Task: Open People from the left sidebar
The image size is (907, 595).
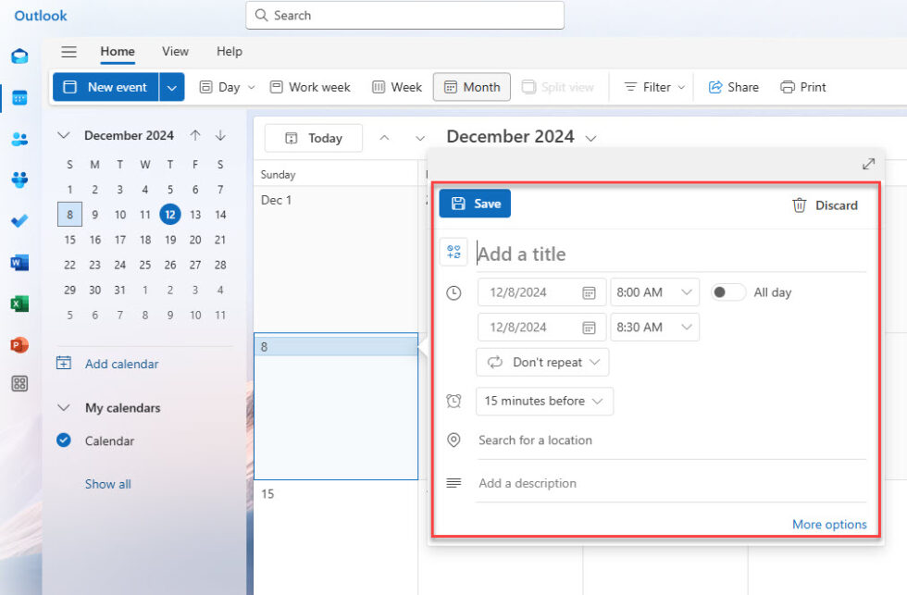Action: click(19, 139)
